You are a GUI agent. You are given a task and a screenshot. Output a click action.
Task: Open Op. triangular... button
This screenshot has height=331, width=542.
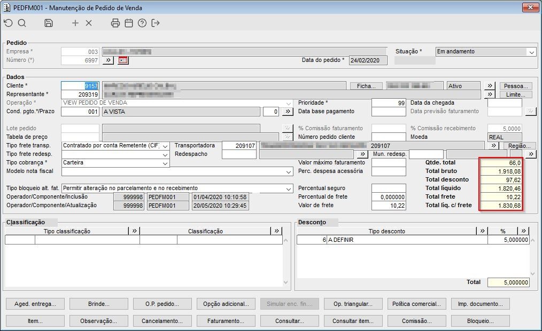click(353, 304)
